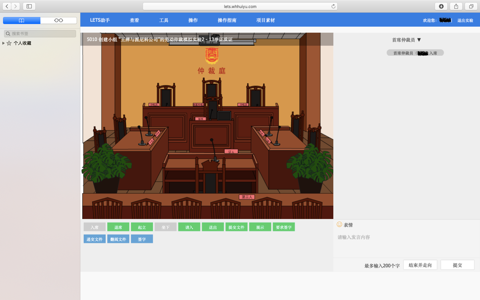
Task: Go back with the back arrow
Action: pos(7,6)
